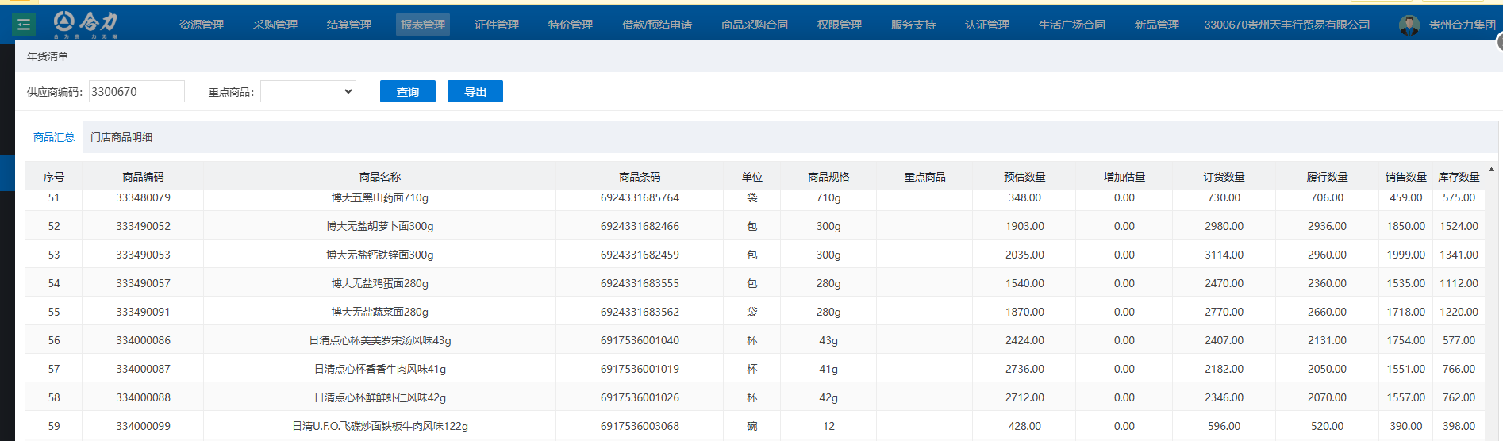Select the row for 博大无盐鸡蛋面280g
This screenshot has height=441, width=1503.
[x=379, y=283]
